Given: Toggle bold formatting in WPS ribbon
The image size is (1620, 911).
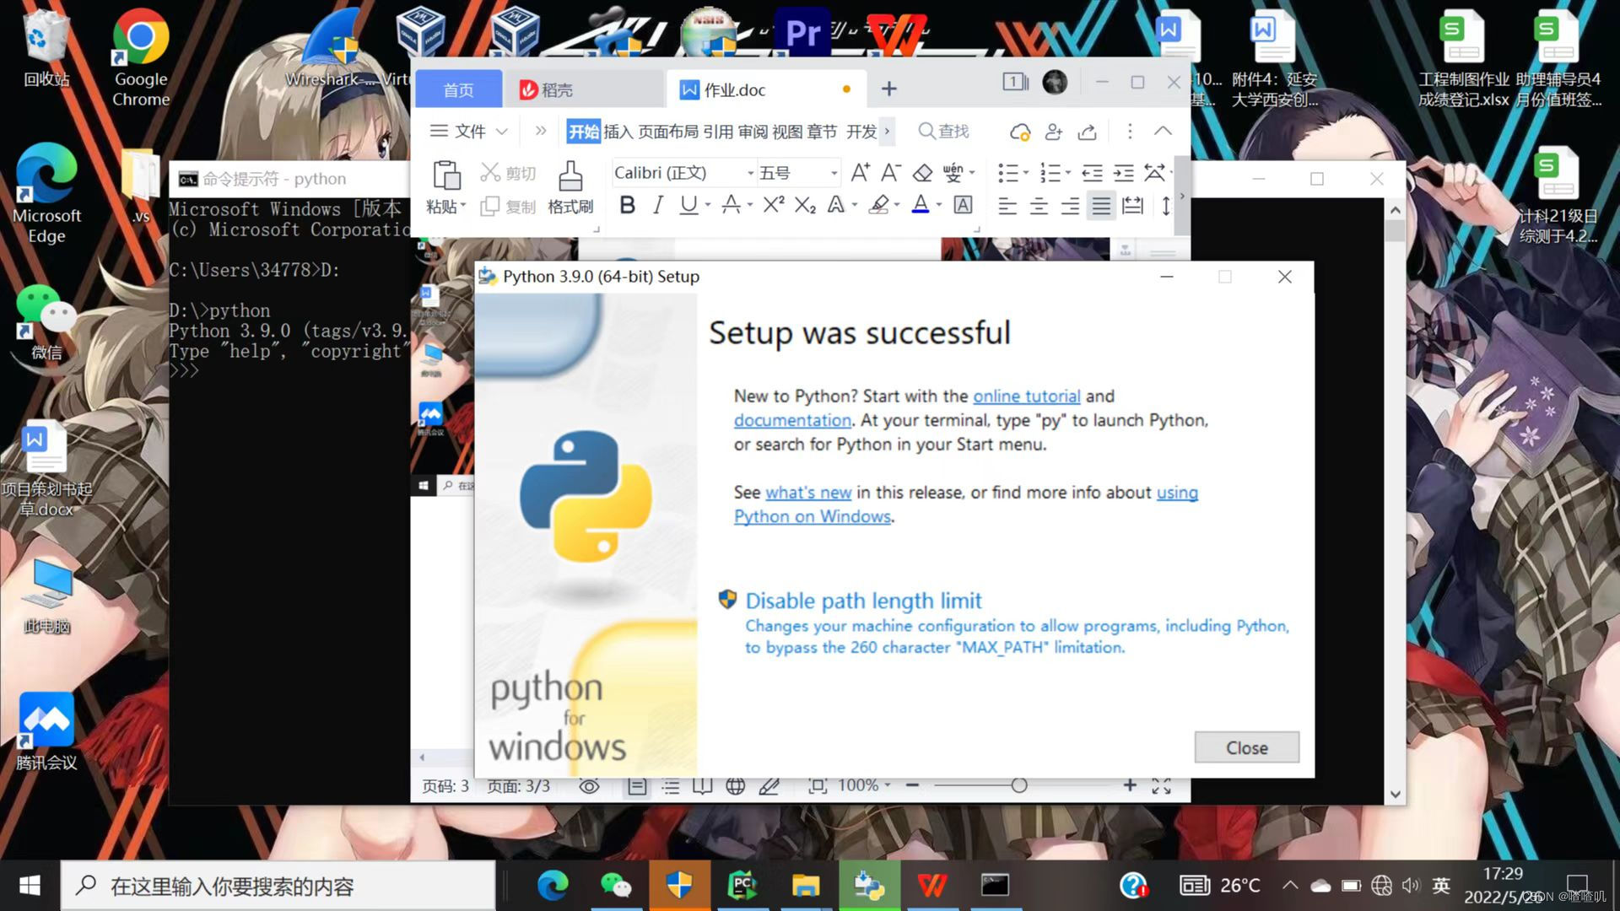Looking at the screenshot, I should (627, 205).
